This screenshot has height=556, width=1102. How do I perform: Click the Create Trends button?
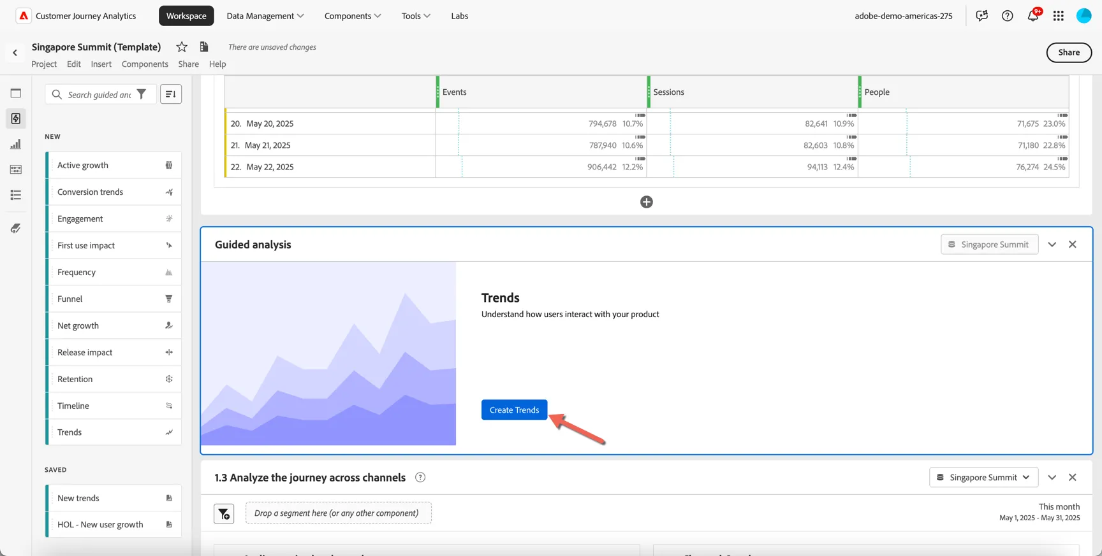(514, 410)
